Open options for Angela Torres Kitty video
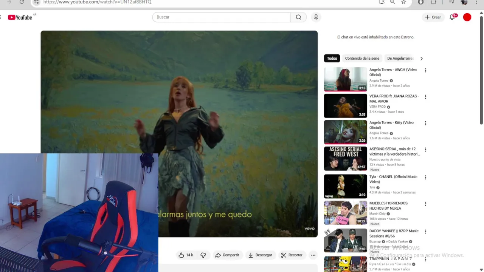The width and height of the screenshot is (484, 272). [x=425, y=123]
